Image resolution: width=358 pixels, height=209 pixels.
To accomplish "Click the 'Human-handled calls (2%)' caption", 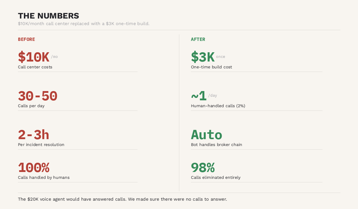I will click(218, 106).
